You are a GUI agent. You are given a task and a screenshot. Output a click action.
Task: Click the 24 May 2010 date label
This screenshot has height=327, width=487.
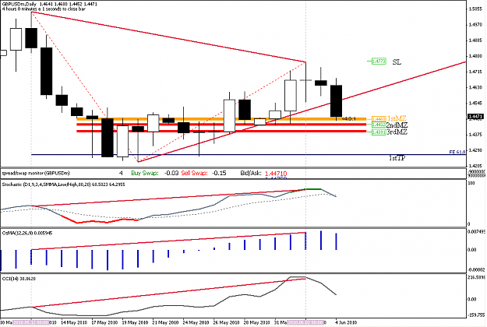pyautogui.click(x=196, y=322)
